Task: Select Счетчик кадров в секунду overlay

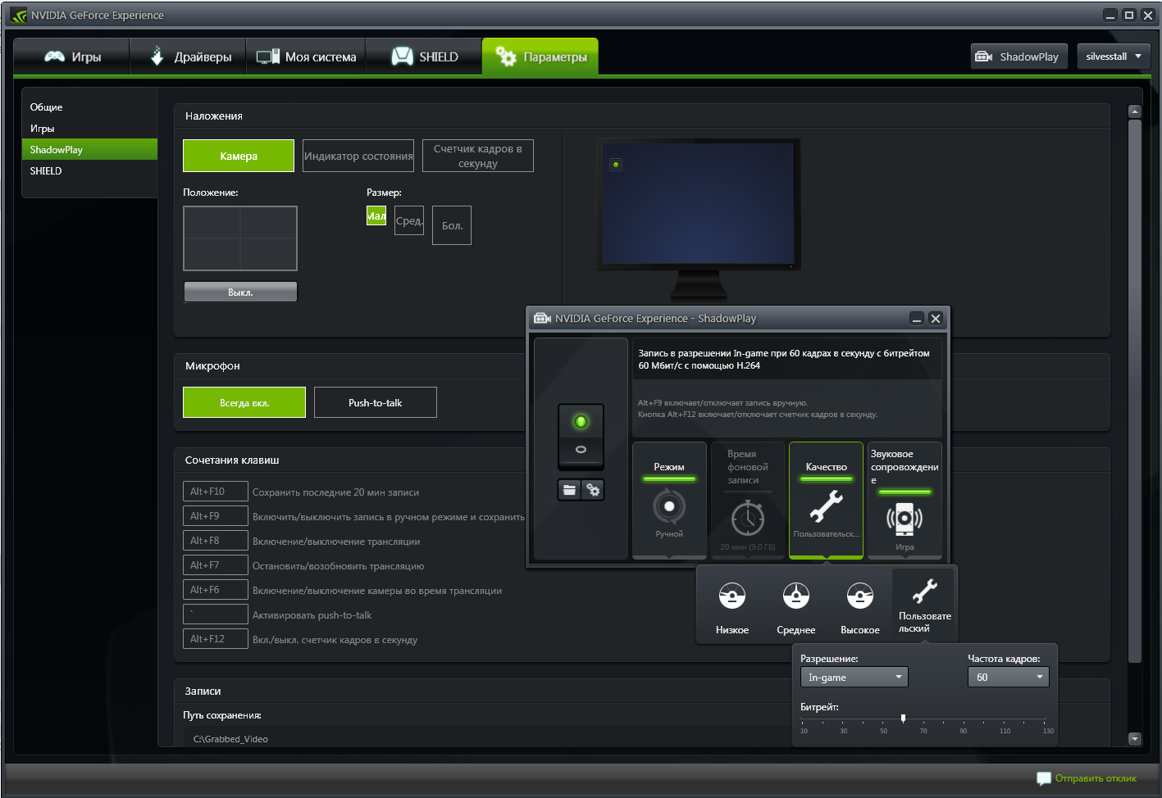Action: tap(478, 156)
